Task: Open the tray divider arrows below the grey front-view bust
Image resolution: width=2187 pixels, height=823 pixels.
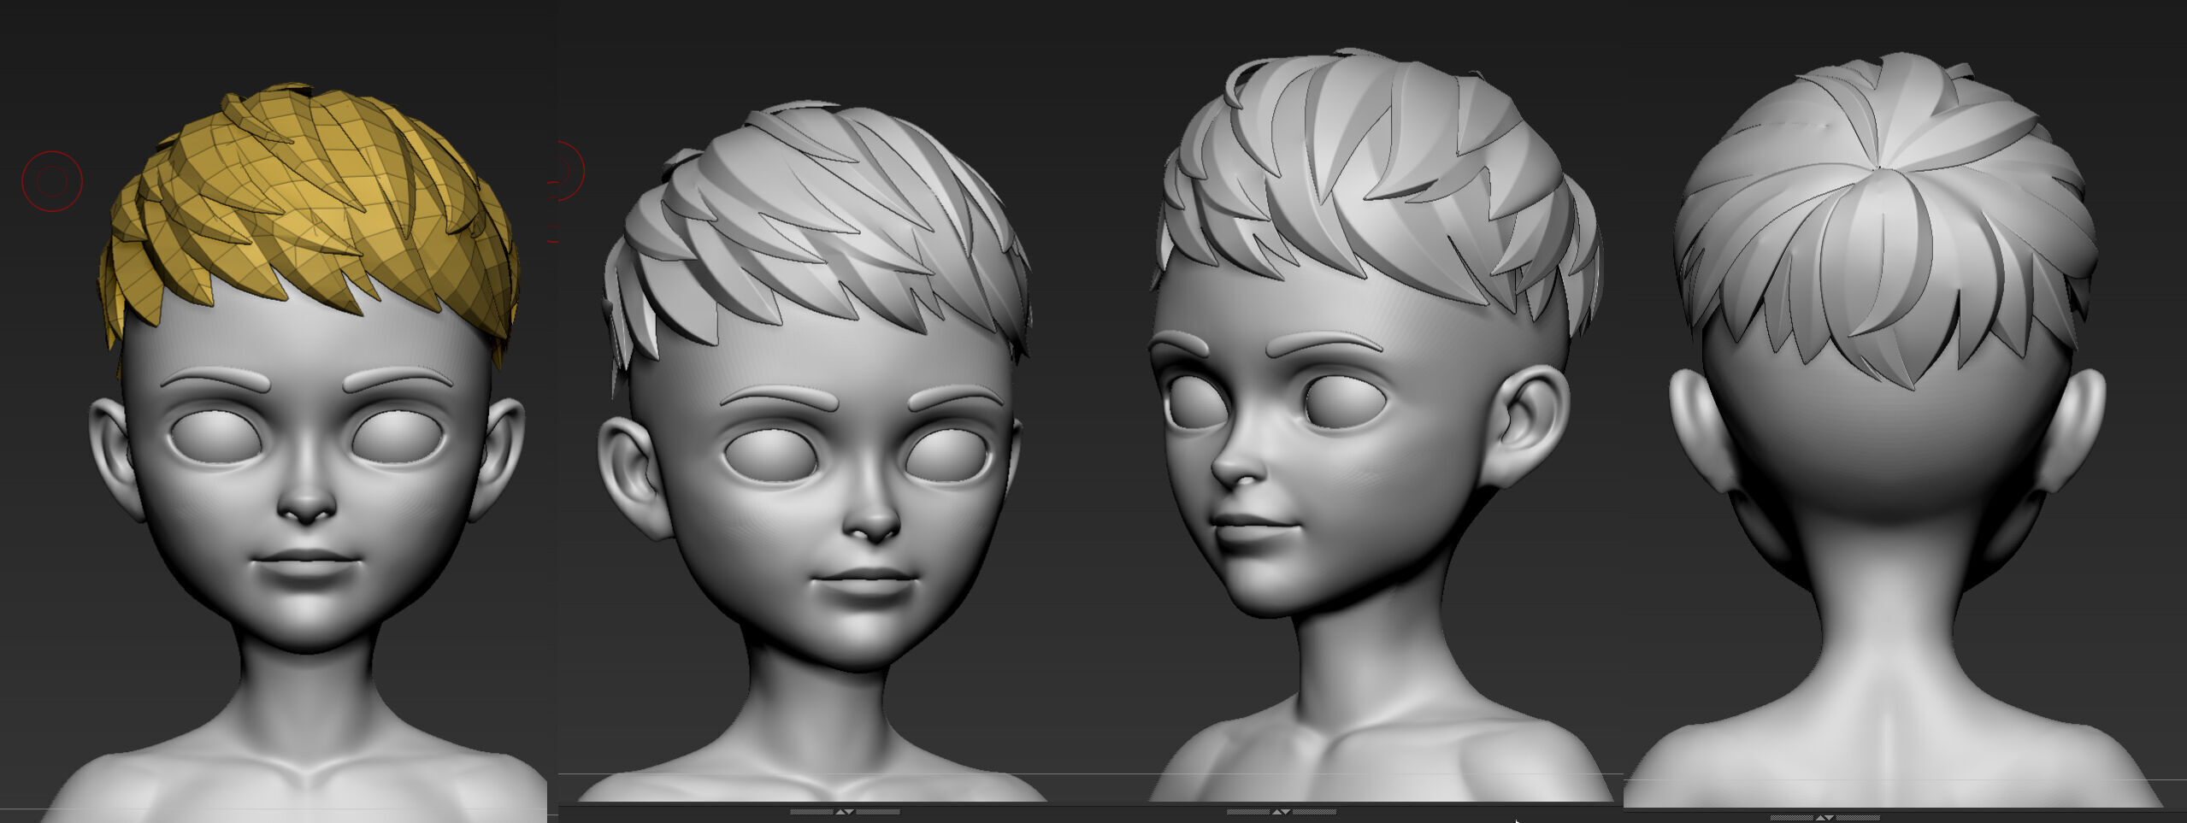Action: click(845, 811)
